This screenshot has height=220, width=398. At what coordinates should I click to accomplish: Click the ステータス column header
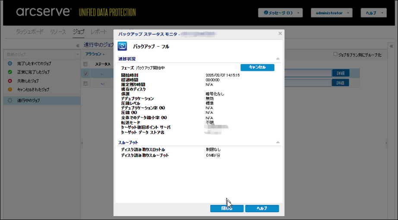click(103, 64)
